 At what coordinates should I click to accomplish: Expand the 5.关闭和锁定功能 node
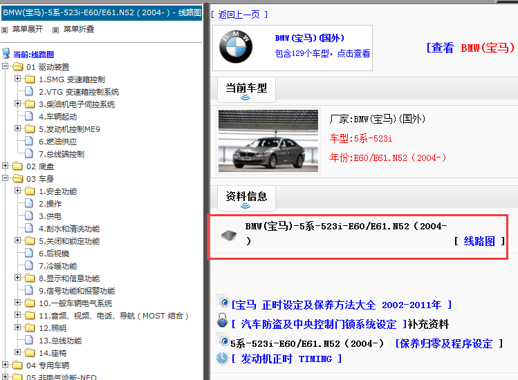(18, 240)
